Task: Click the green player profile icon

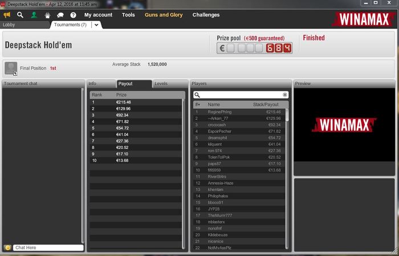Action: point(34,15)
